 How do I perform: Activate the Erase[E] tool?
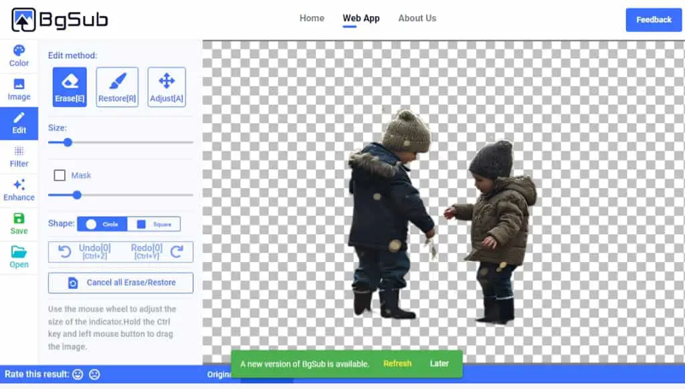coord(70,87)
